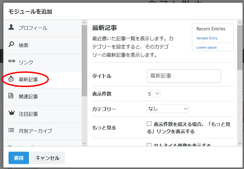Click the list icon for 月別アーカイブ

(x=11, y=130)
